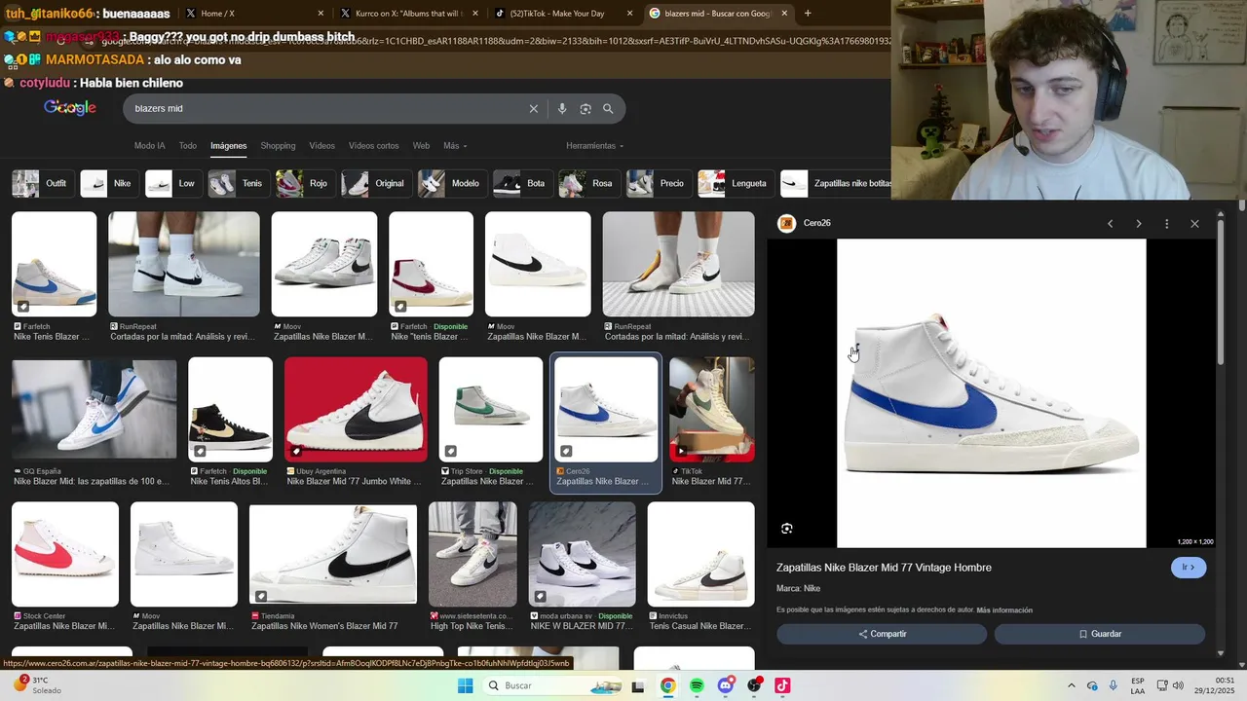Go to next image in preview panel
Viewport: 1247px width, 701px height.
[x=1138, y=224]
